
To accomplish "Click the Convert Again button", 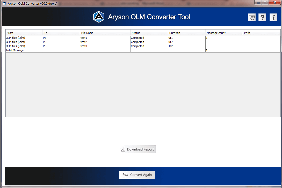I will tap(137, 175).
